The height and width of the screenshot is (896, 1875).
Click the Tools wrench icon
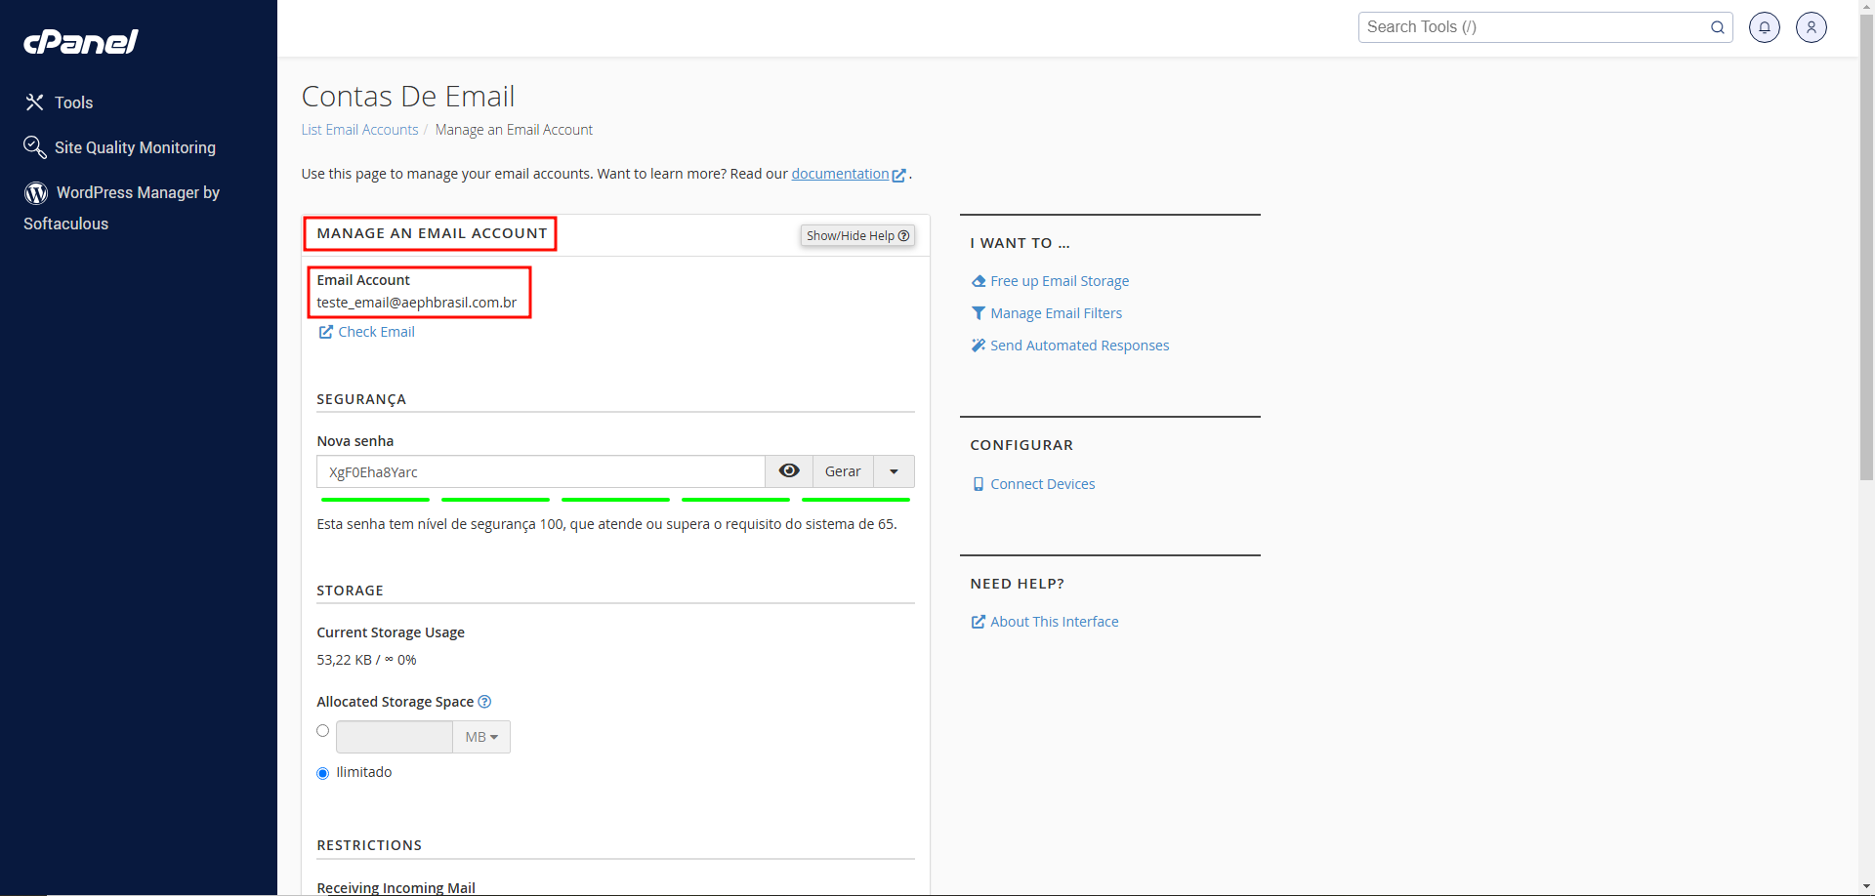click(35, 102)
